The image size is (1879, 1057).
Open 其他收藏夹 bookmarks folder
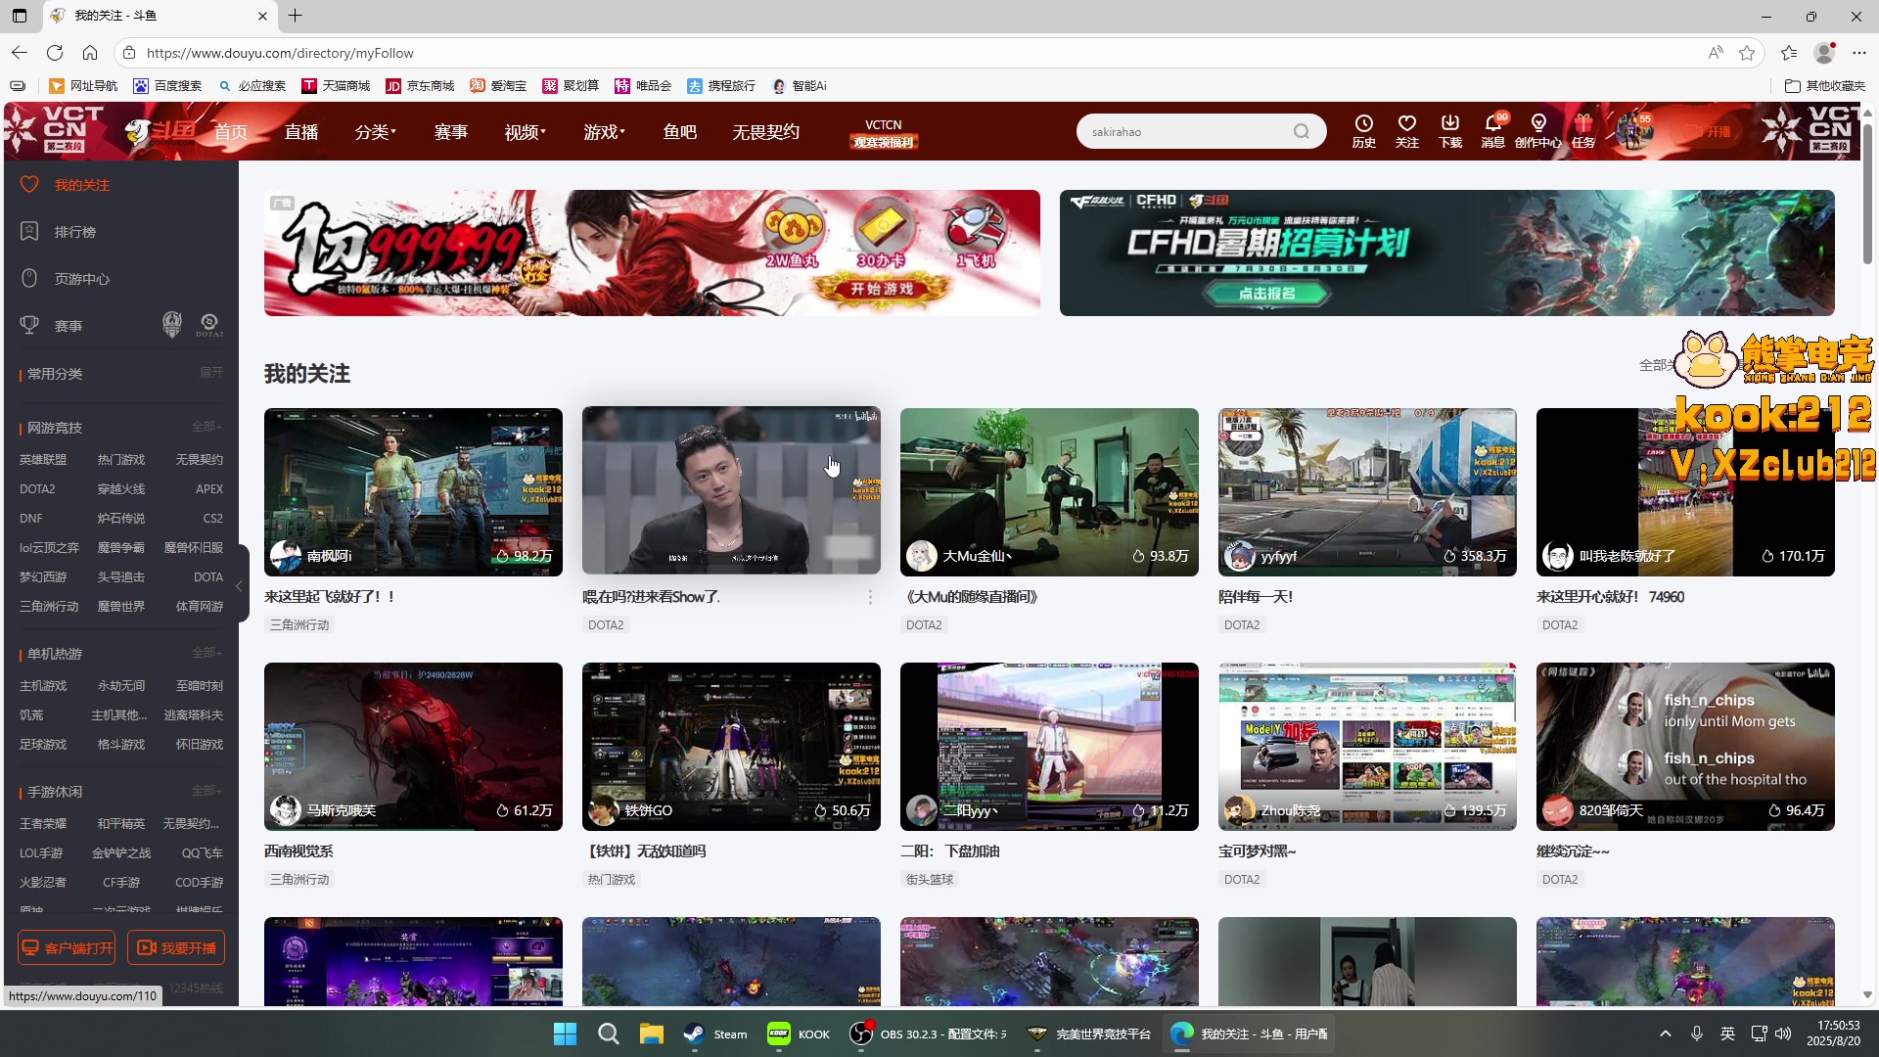coord(1825,86)
